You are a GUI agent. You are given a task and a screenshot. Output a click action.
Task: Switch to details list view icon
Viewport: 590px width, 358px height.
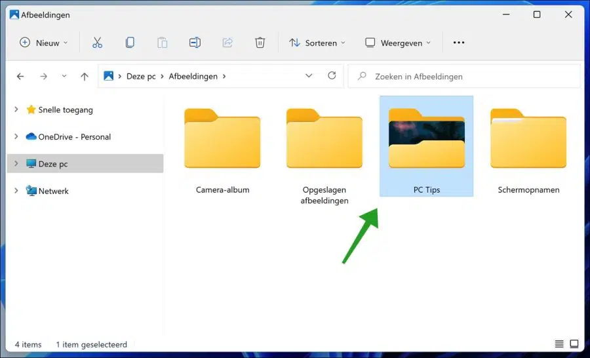(x=559, y=344)
